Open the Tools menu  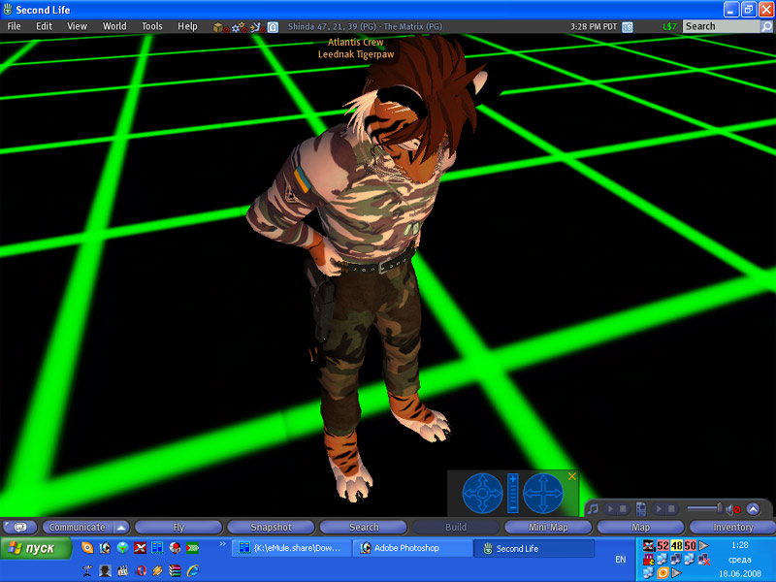pos(152,26)
